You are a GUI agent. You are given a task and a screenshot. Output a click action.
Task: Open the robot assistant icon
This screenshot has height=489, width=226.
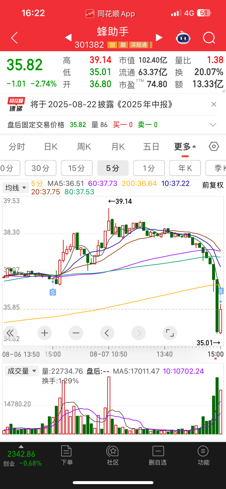(183, 38)
